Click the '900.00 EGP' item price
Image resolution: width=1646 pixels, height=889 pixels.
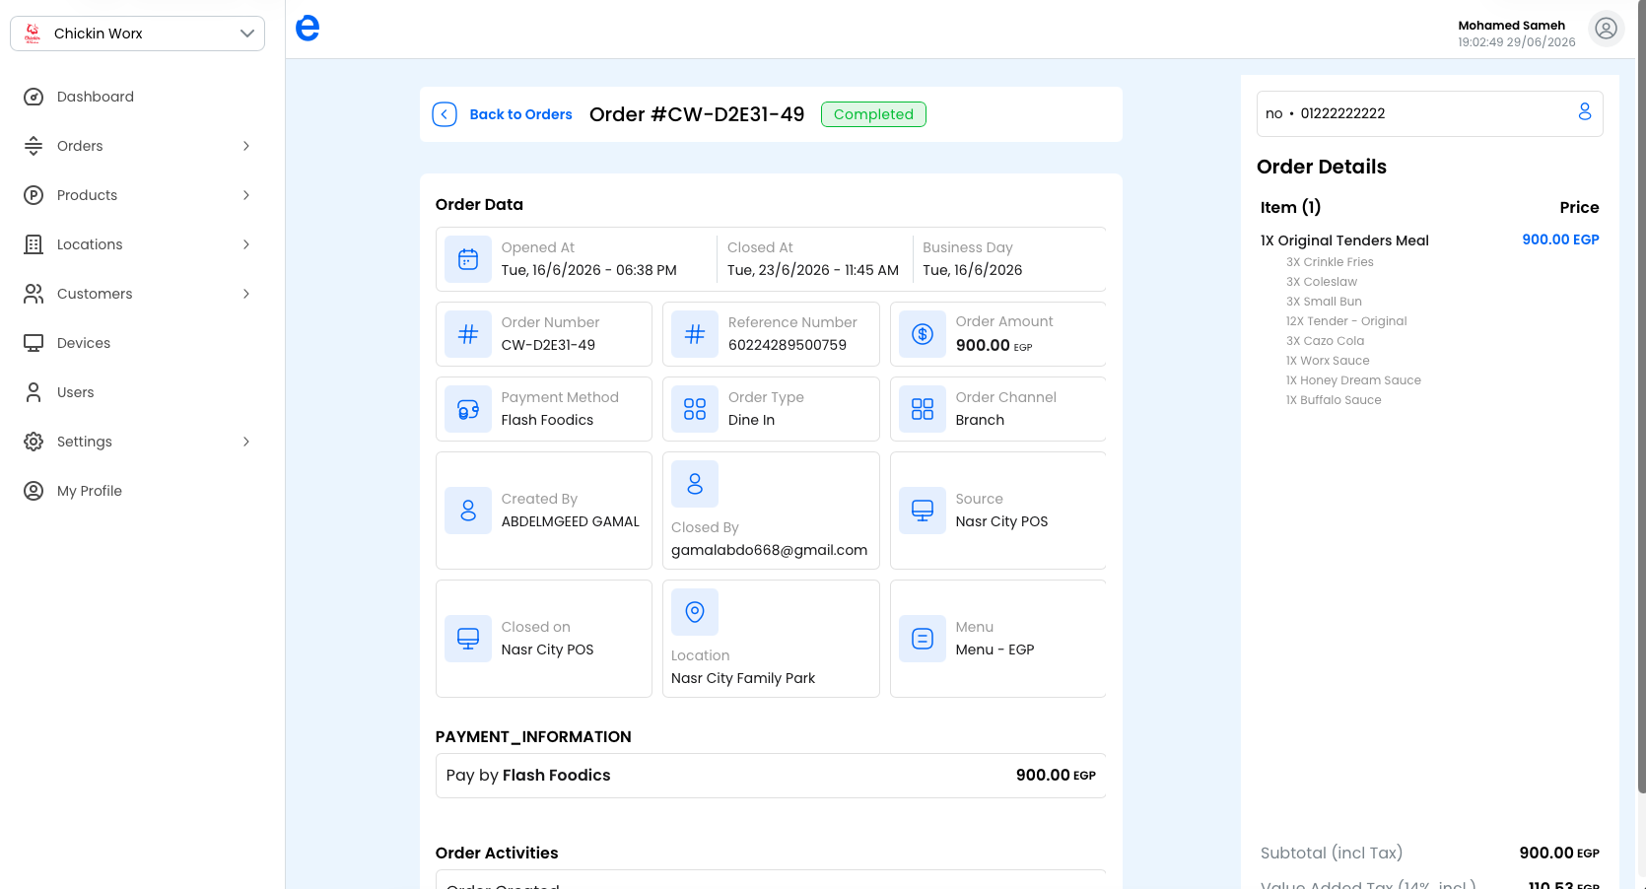tap(1560, 239)
